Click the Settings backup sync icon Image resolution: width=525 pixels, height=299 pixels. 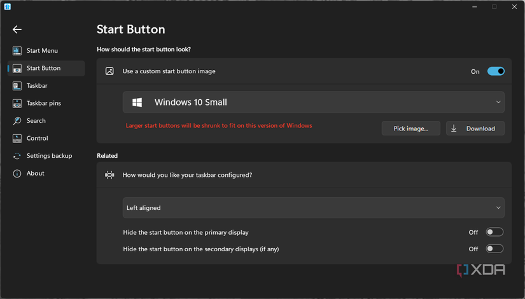click(x=17, y=156)
